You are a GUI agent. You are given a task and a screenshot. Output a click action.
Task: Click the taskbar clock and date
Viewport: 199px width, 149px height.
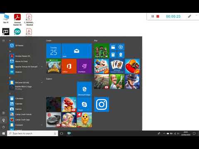pos(186,133)
